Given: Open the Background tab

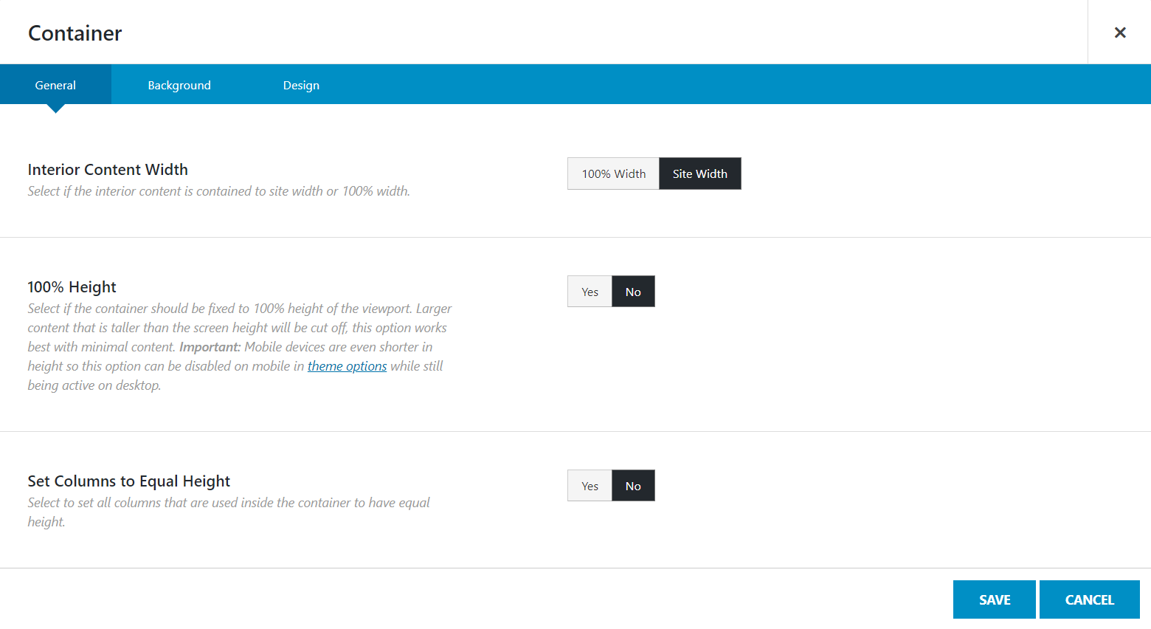Looking at the screenshot, I should click(179, 84).
